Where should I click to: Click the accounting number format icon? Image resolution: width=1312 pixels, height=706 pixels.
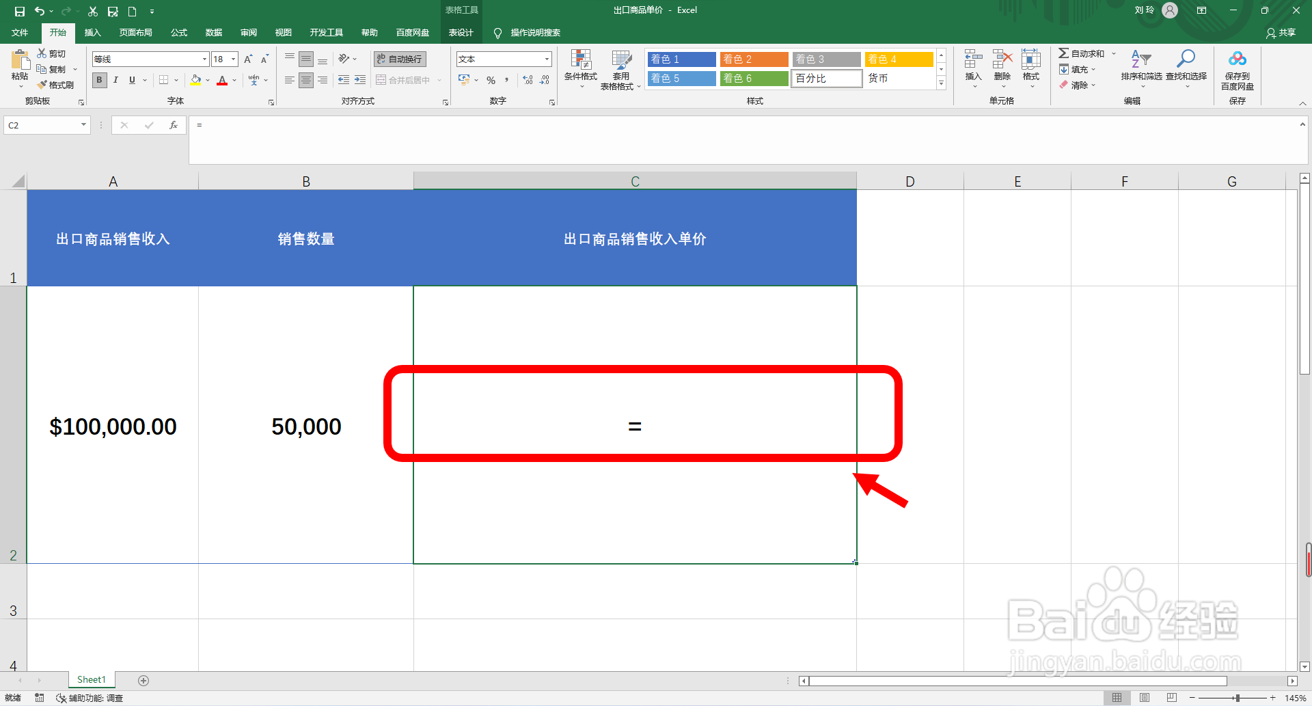(x=464, y=80)
